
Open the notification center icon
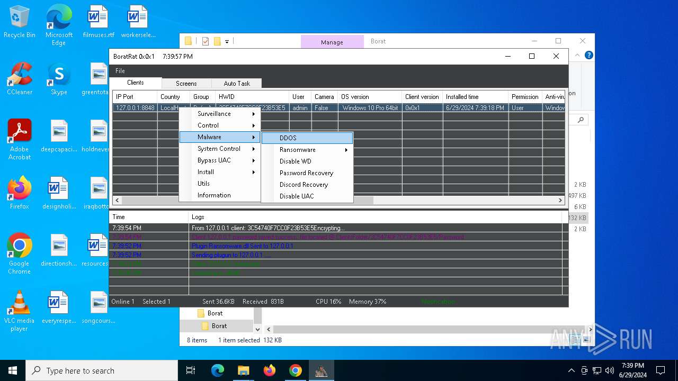pos(661,370)
